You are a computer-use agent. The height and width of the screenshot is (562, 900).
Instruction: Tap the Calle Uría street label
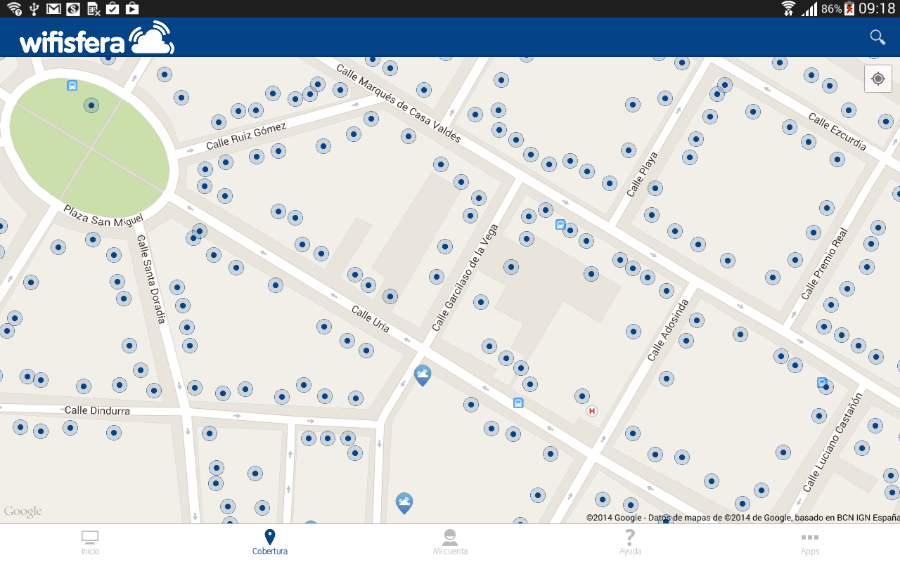point(371,319)
